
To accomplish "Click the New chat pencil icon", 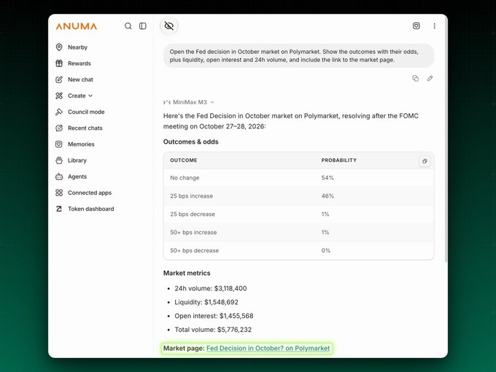I will pyautogui.click(x=59, y=80).
